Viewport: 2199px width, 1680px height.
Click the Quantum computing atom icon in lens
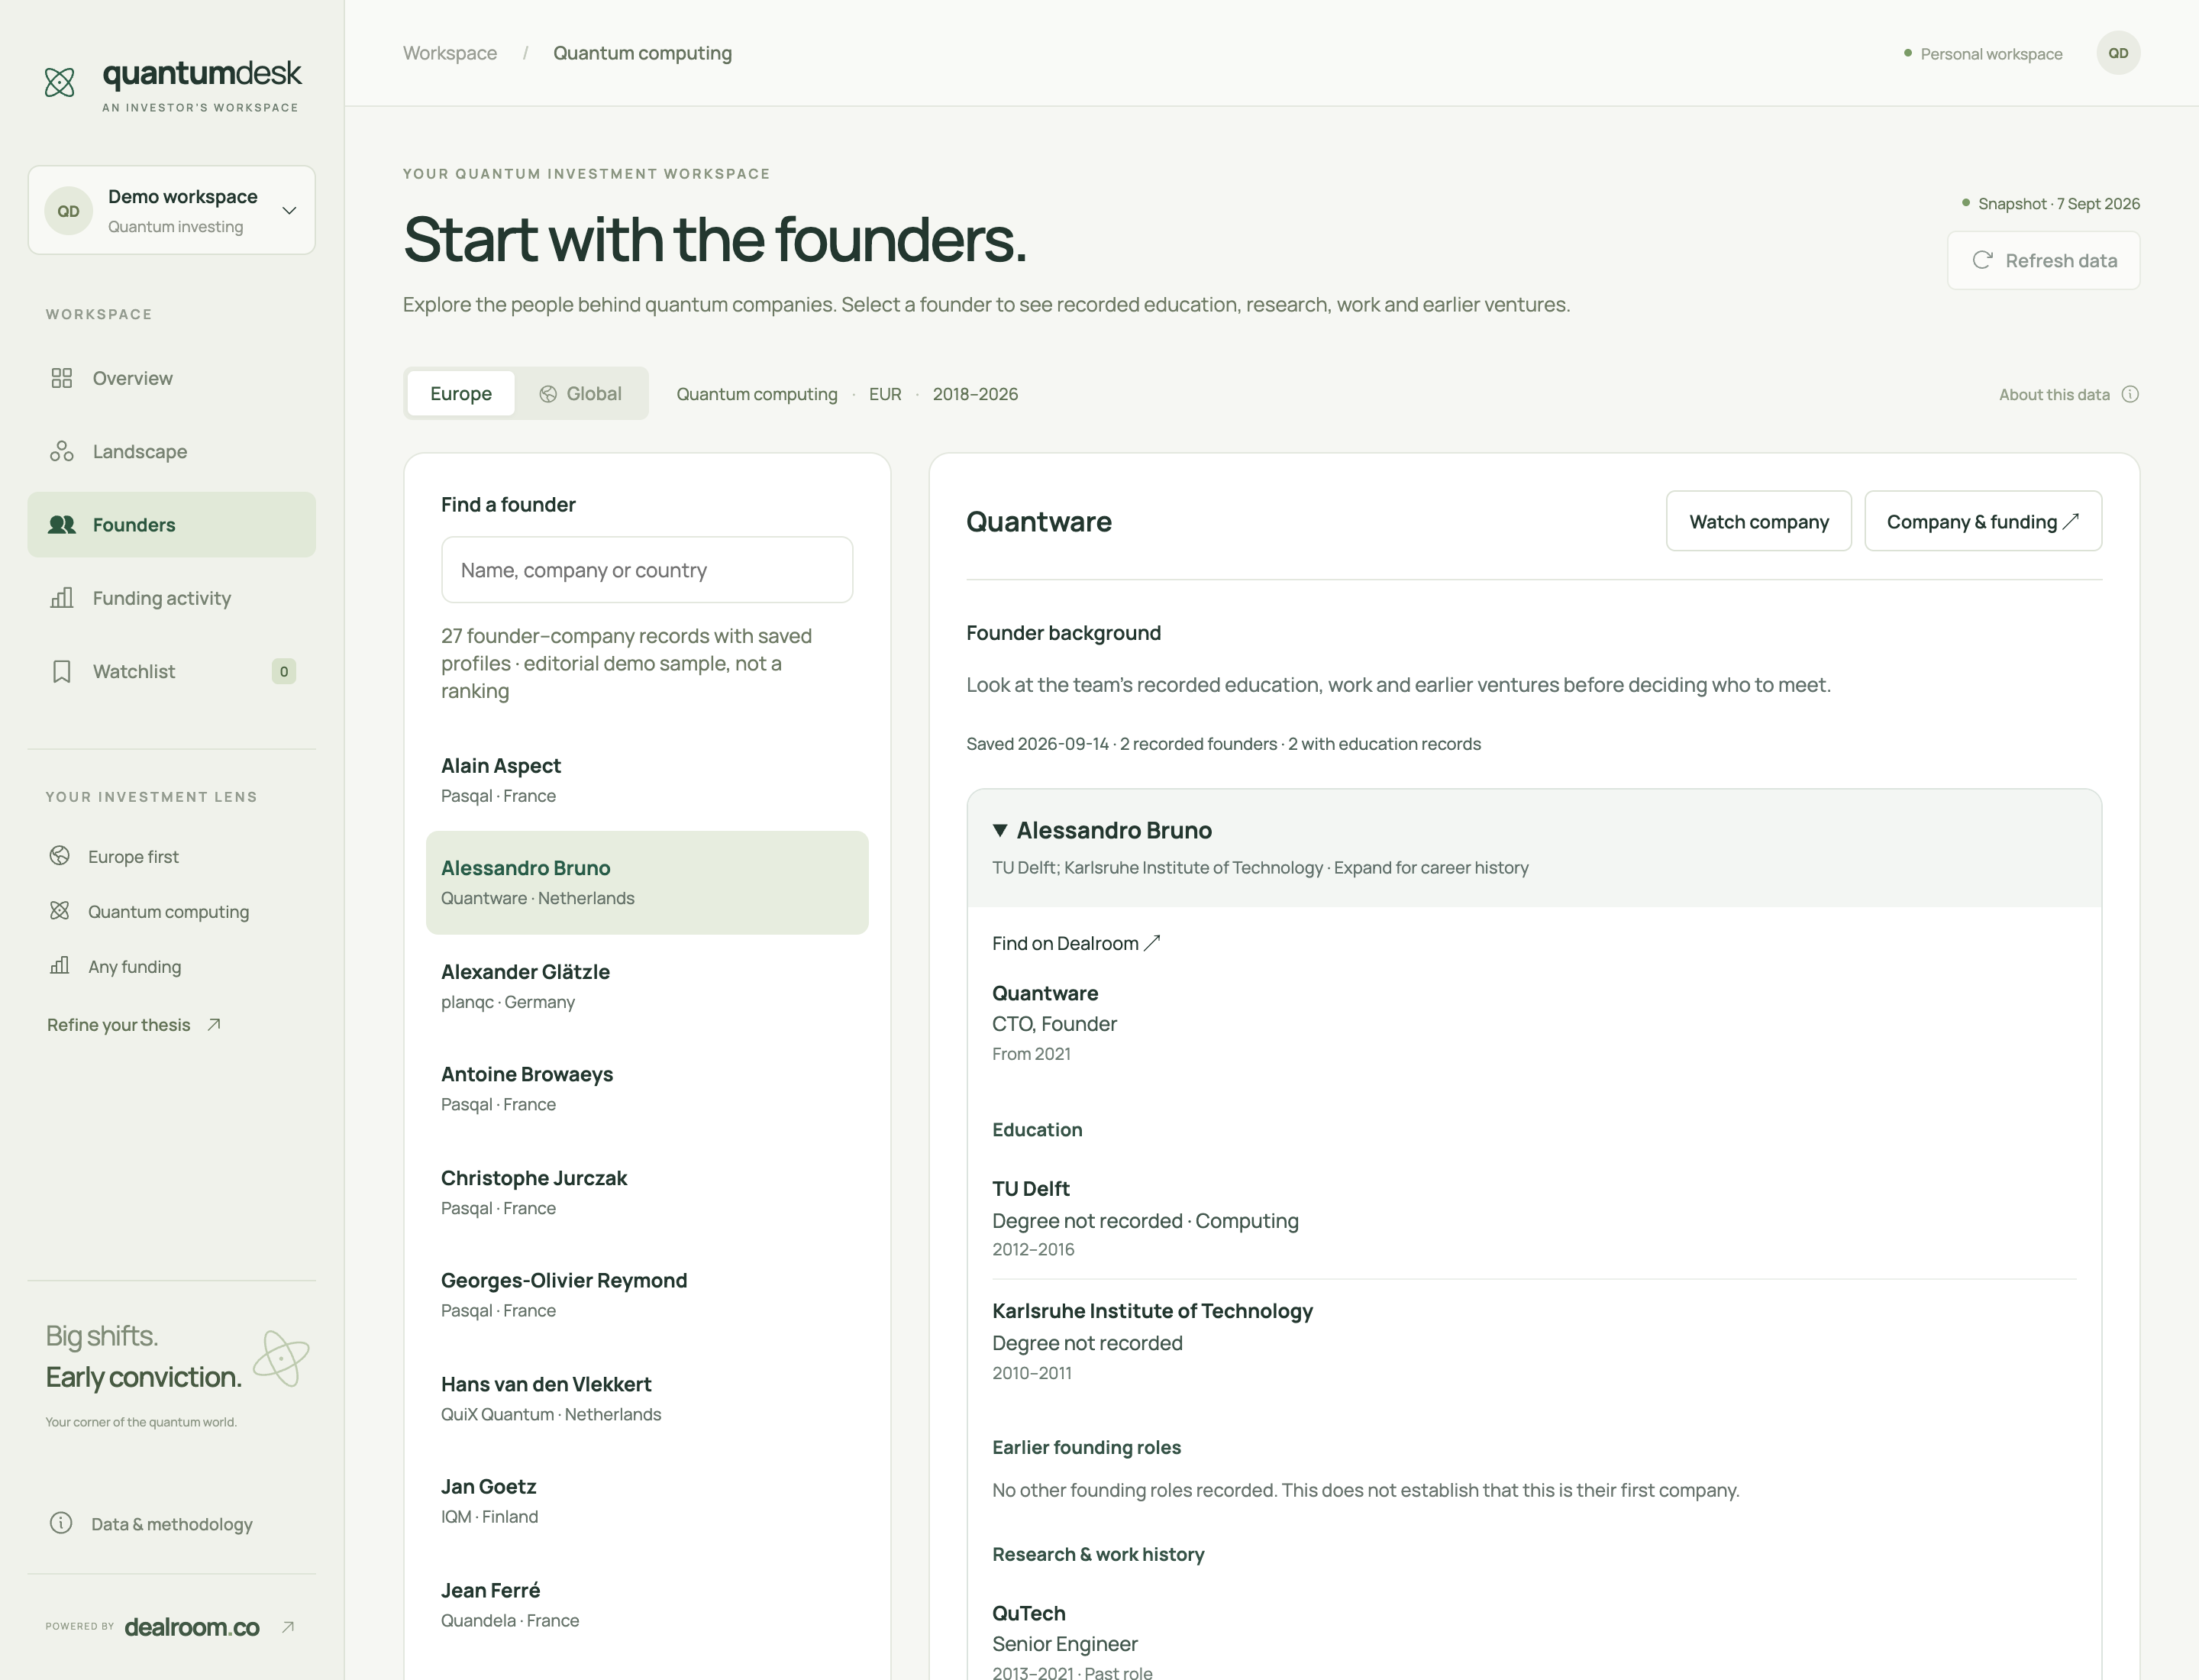60,911
